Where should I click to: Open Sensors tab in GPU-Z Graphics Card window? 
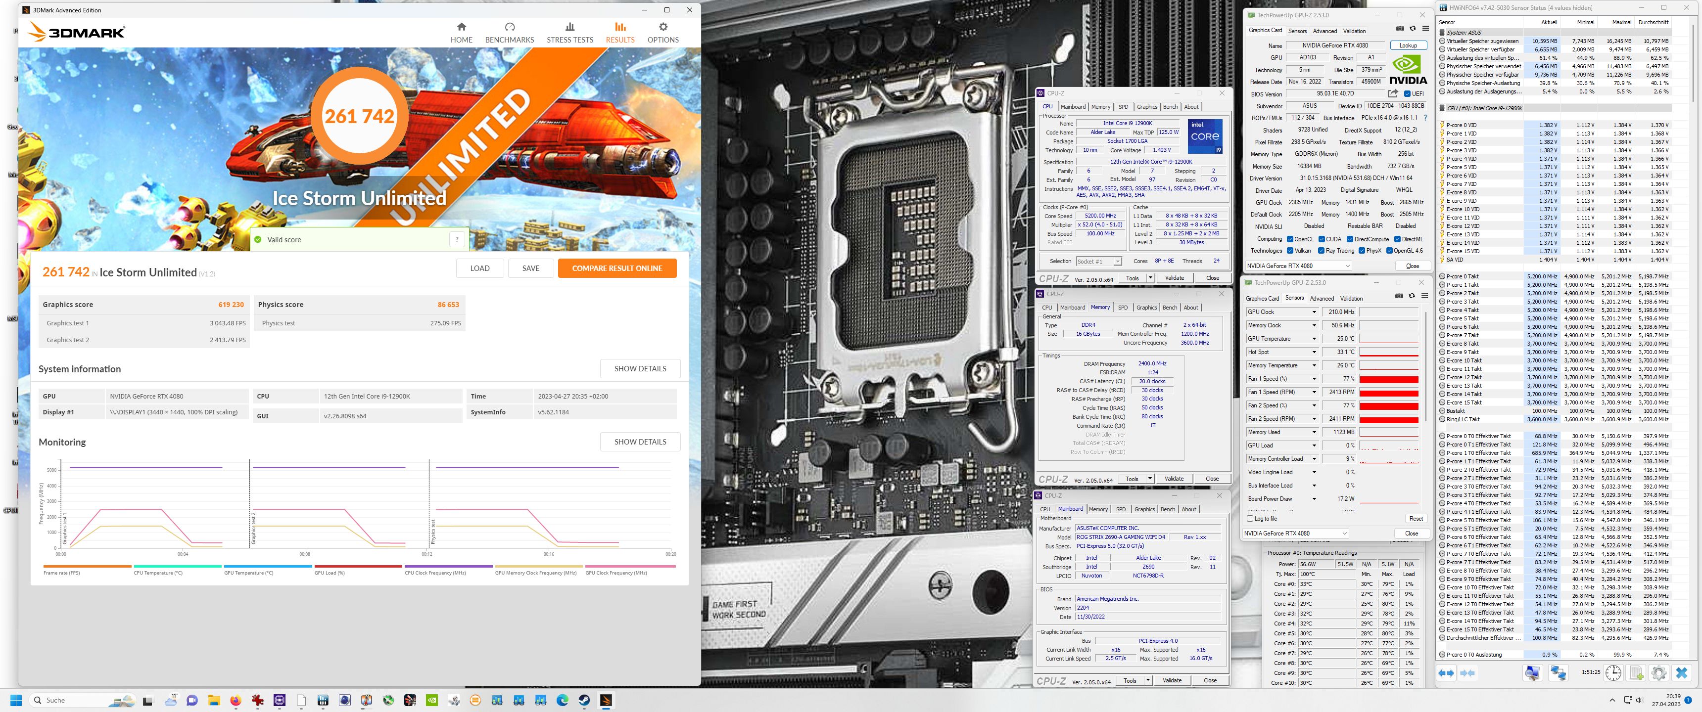point(1297,31)
